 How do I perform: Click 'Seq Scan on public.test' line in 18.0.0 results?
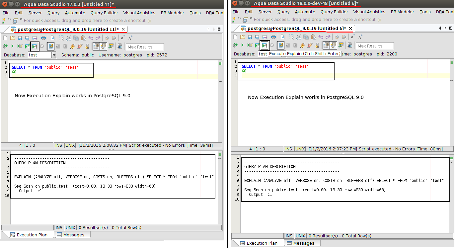pyautogui.click(x=315, y=190)
